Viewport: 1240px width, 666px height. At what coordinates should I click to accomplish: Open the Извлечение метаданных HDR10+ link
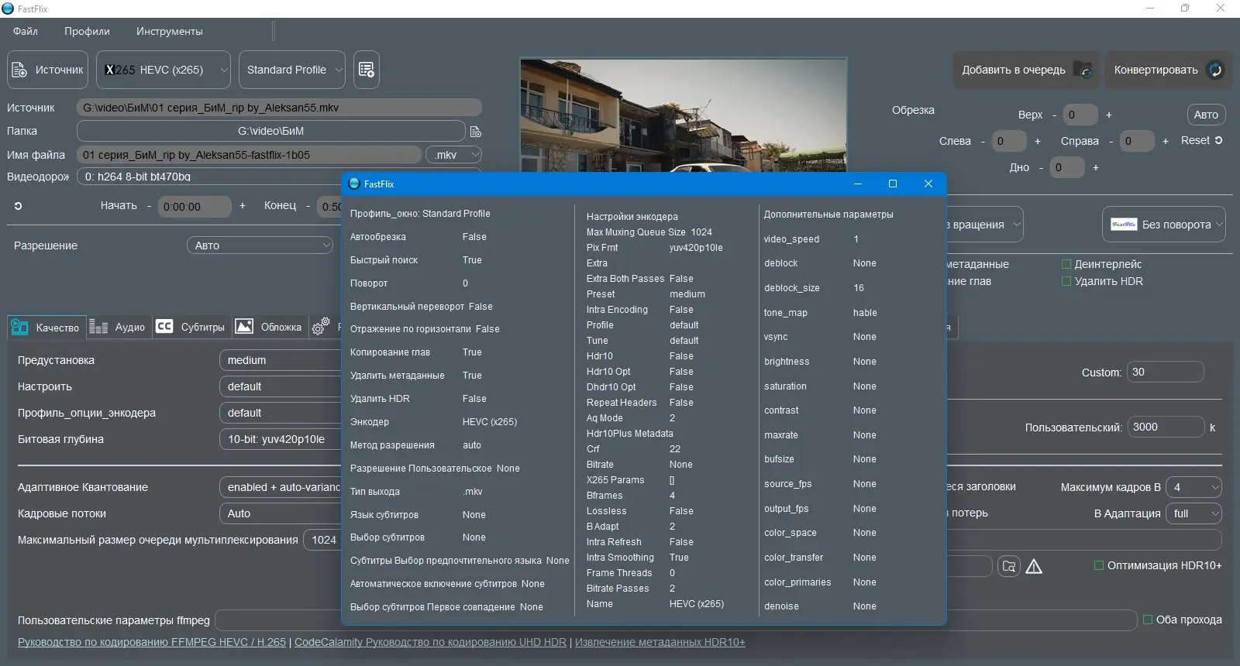click(660, 642)
